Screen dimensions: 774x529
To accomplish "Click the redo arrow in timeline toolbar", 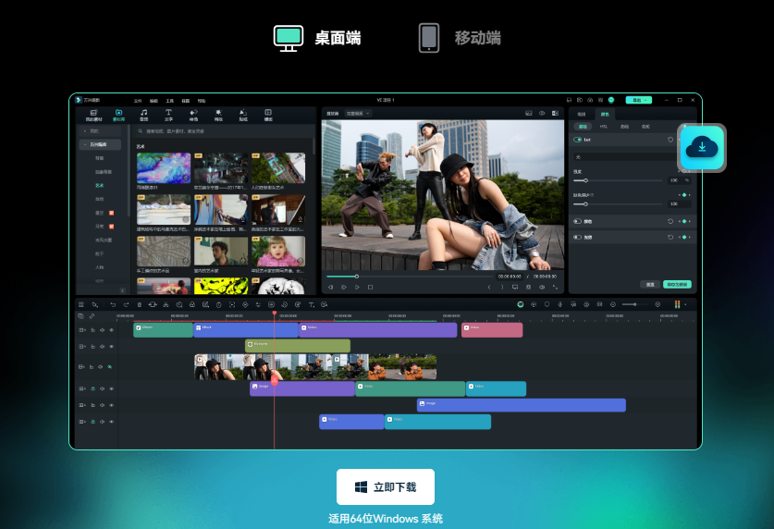I will [x=126, y=305].
